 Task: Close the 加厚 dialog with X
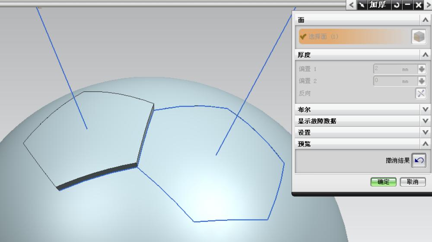[419, 5]
